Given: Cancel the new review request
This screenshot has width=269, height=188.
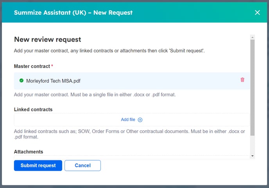Looking at the screenshot, I should (82, 165).
